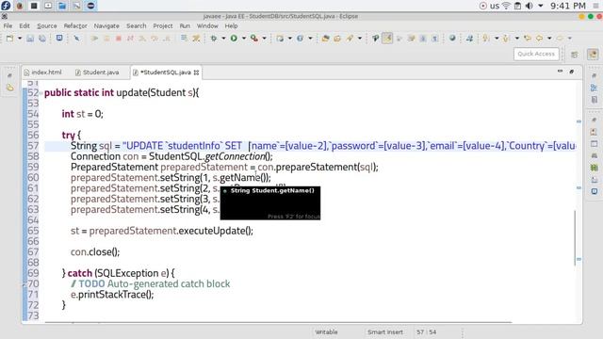Click the Run External Tools icon
603x339 pixels.
coord(253,38)
